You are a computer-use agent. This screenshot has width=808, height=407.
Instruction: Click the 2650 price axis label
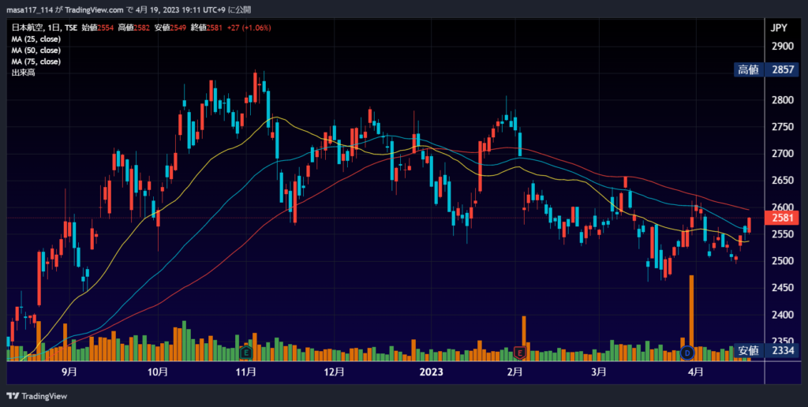coord(782,181)
